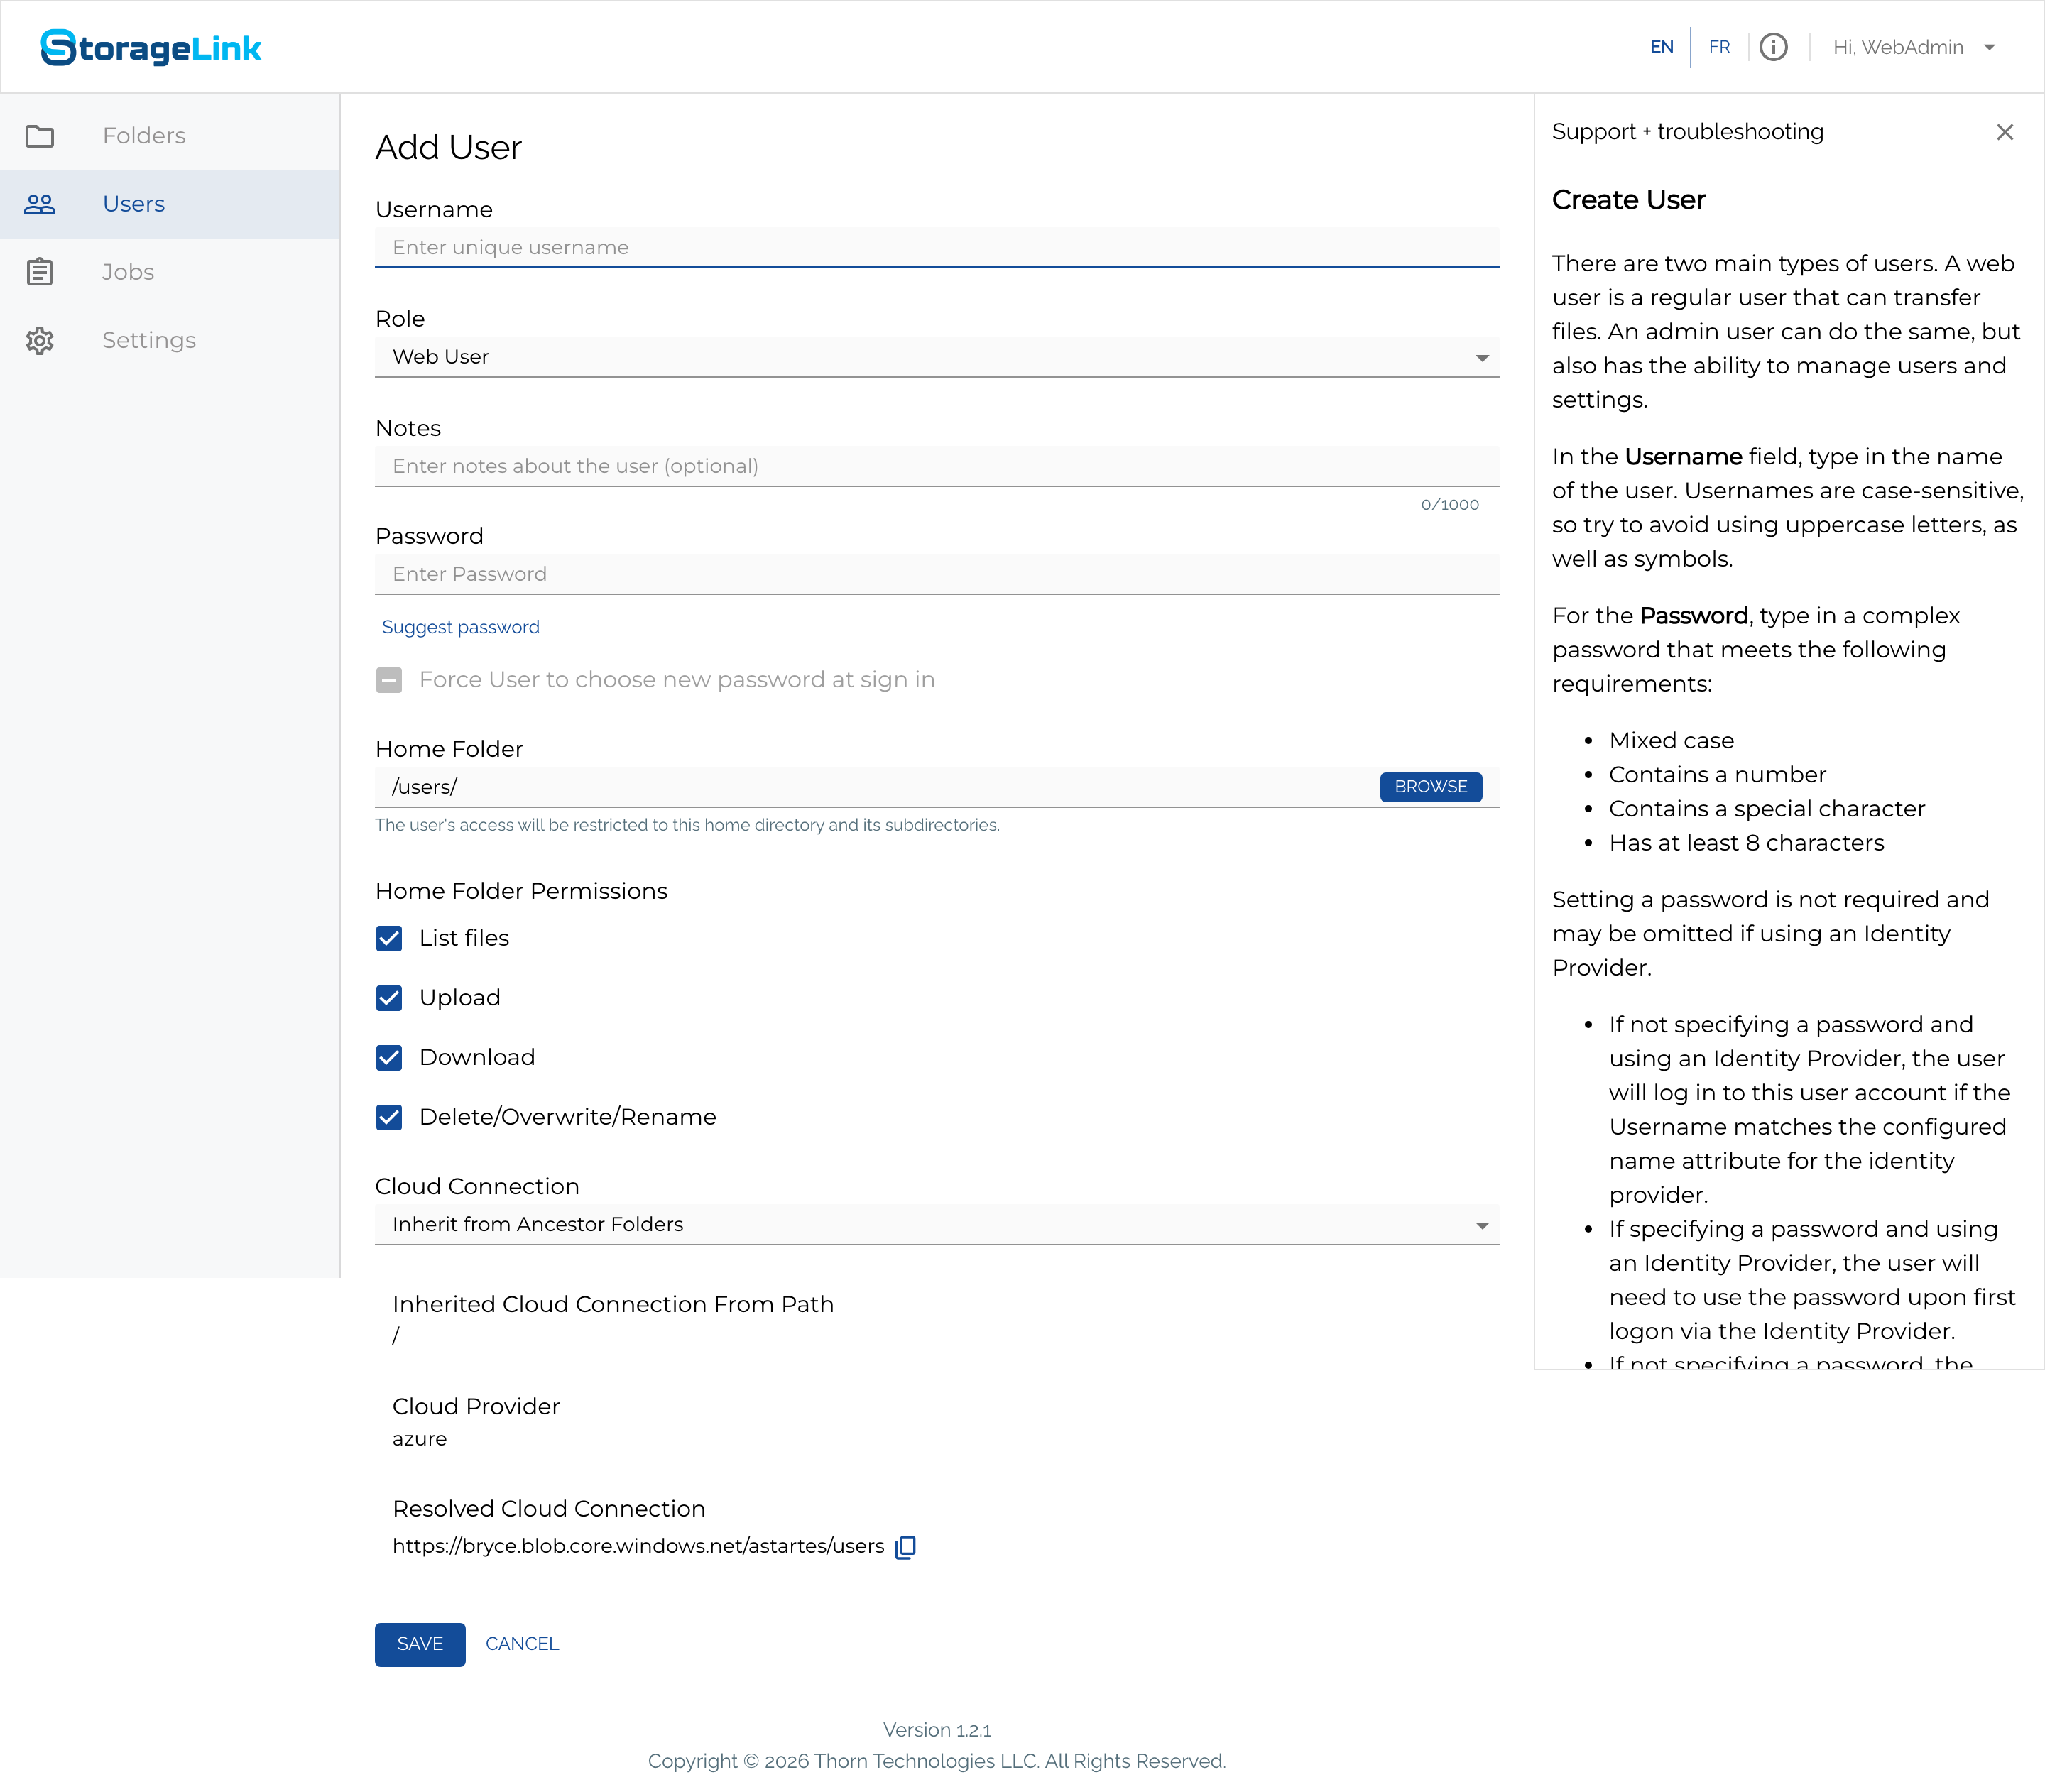Uncheck Delete/Overwrite/Rename permission

[x=389, y=1117]
